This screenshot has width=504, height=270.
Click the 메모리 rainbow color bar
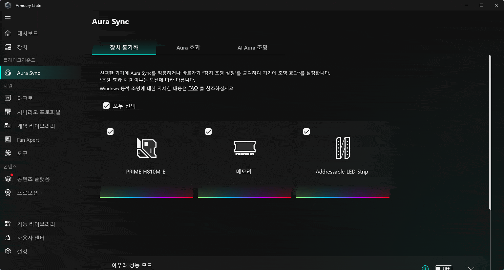pos(244,197)
